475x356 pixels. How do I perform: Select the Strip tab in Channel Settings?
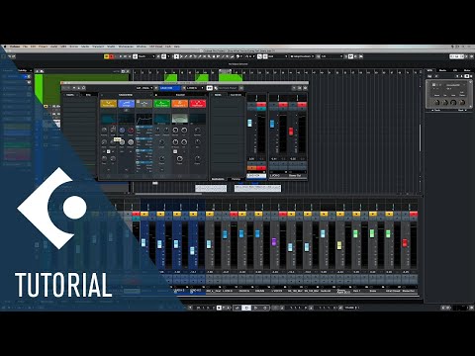click(88, 95)
